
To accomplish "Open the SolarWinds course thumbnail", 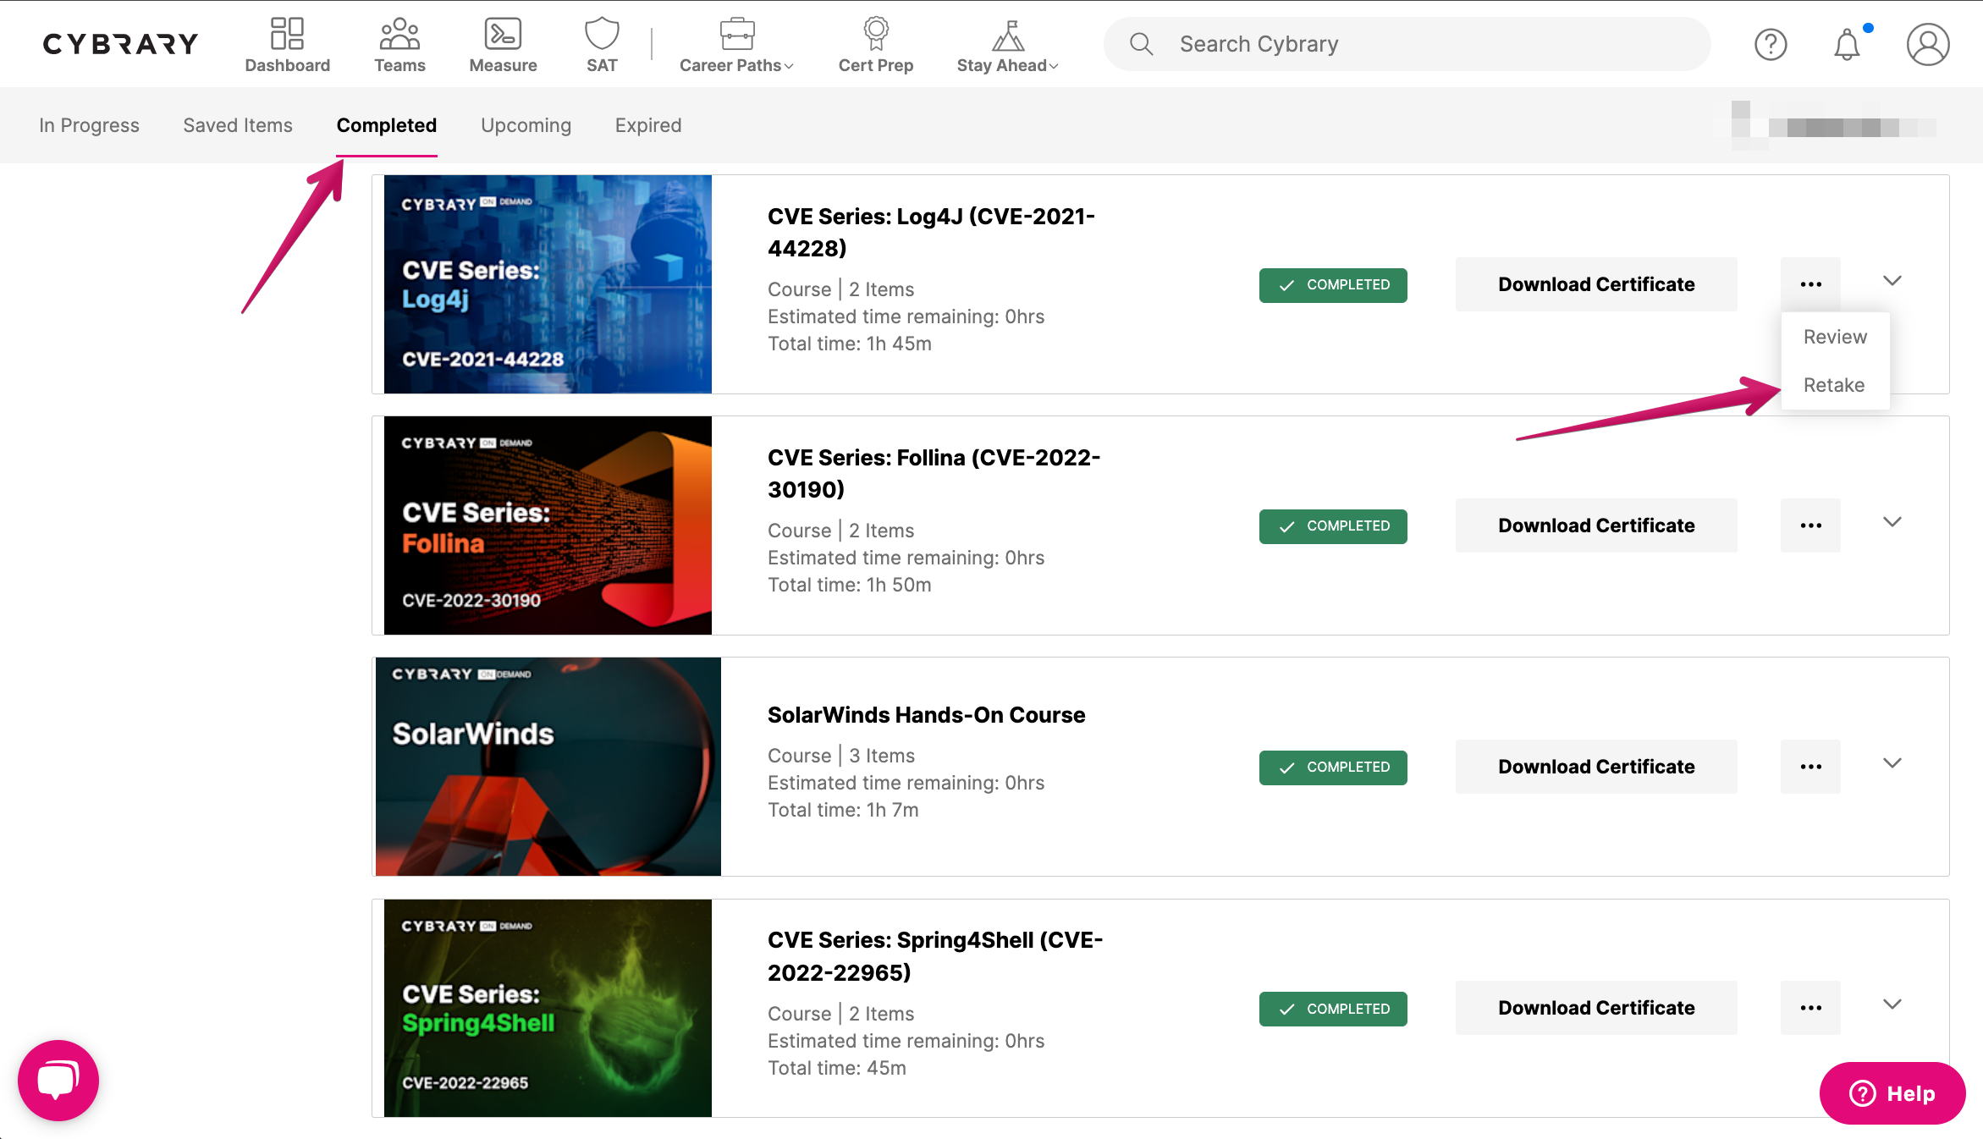I will 548,767.
